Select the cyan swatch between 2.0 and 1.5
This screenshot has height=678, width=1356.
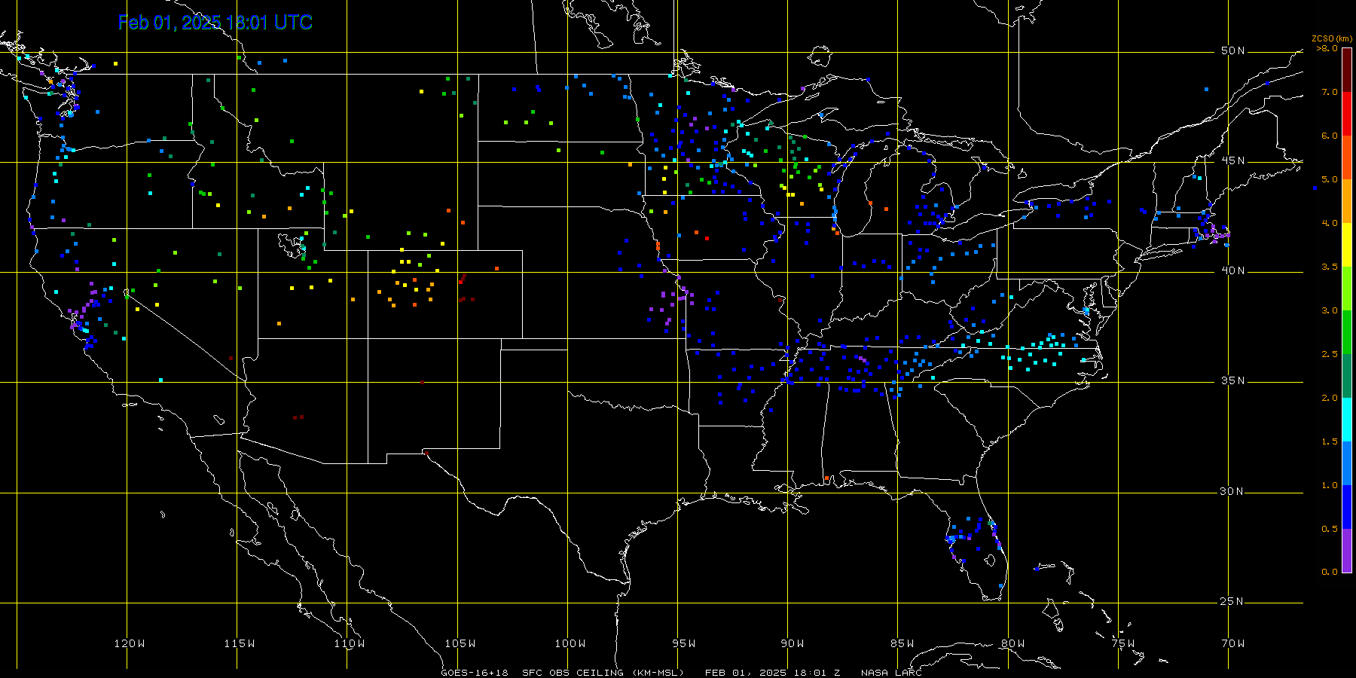point(1347,420)
